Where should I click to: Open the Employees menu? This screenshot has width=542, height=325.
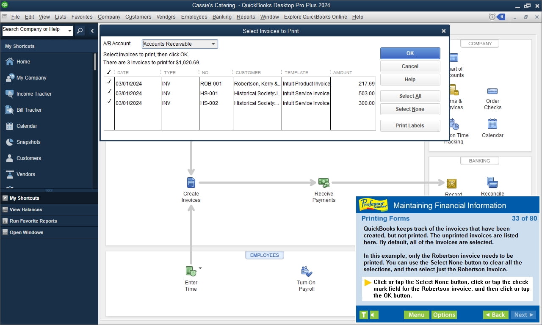pyautogui.click(x=194, y=17)
